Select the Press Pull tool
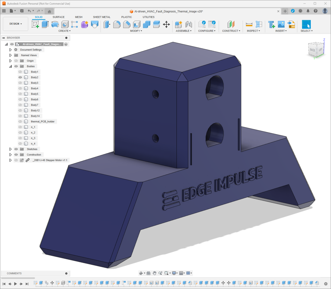The height and width of the screenshot is (289, 331). tap(107, 24)
